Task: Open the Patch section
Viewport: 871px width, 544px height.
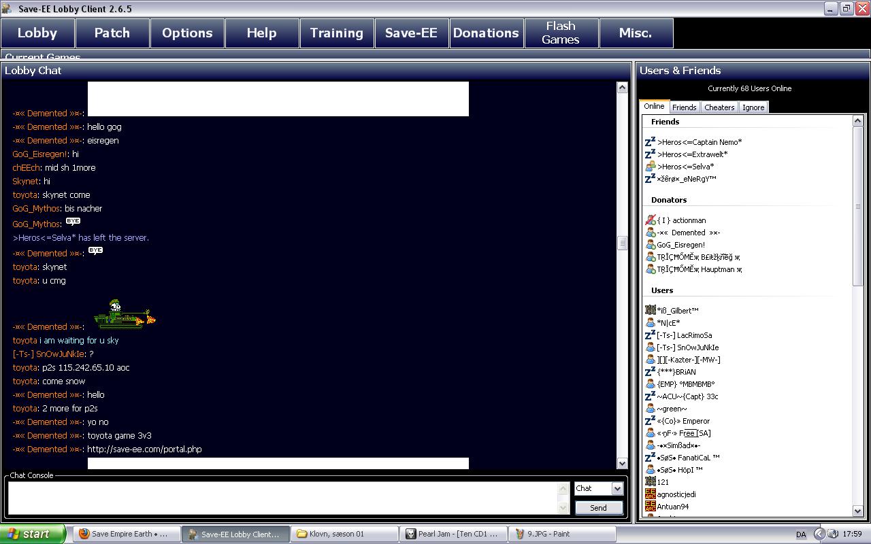Action: 112,33
